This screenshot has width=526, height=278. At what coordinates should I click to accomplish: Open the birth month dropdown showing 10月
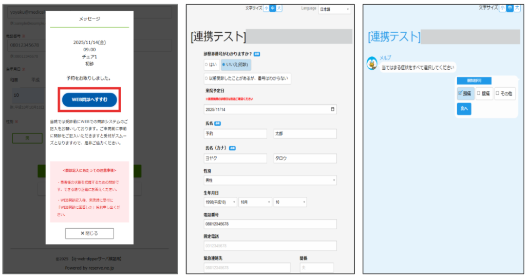tap(254, 203)
